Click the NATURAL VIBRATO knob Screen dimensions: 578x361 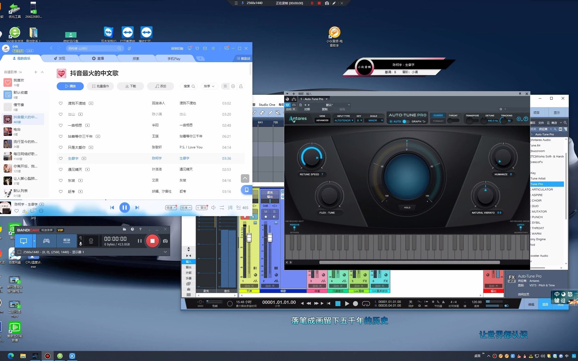[x=485, y=196]
